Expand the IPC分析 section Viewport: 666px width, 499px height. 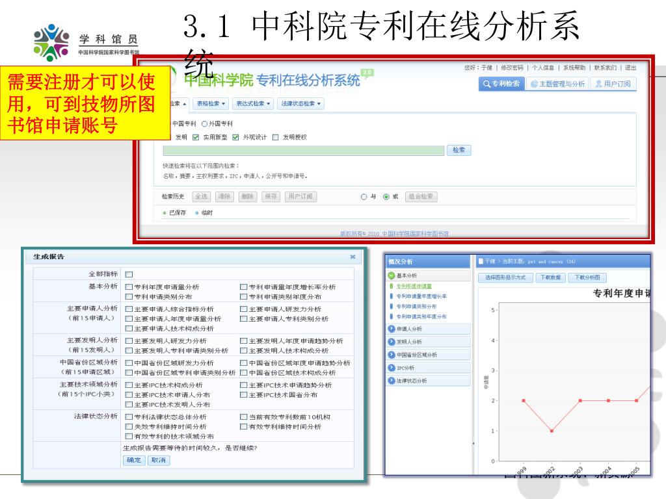428,368
